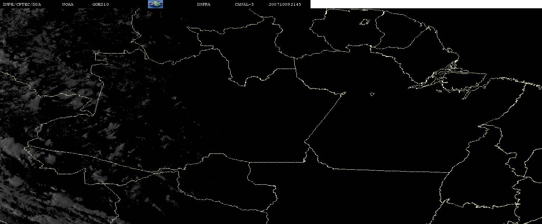Click the tiny circle outline in western map

click(x=174, y=98)
